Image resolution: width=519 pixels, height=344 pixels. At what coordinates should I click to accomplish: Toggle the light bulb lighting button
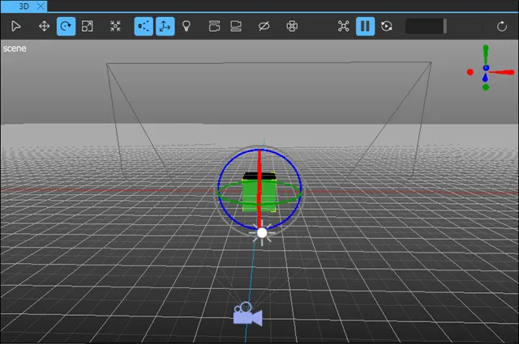point(186,26)
